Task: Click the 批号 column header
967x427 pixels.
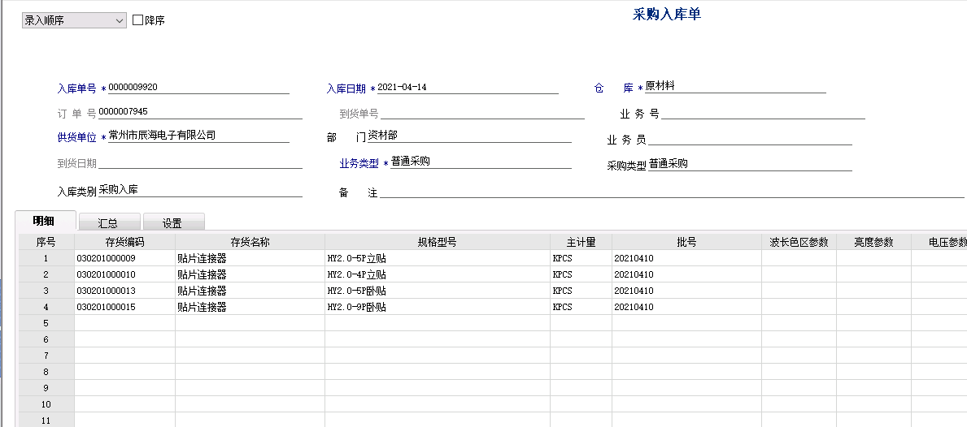Action: (x=686, y=242)
